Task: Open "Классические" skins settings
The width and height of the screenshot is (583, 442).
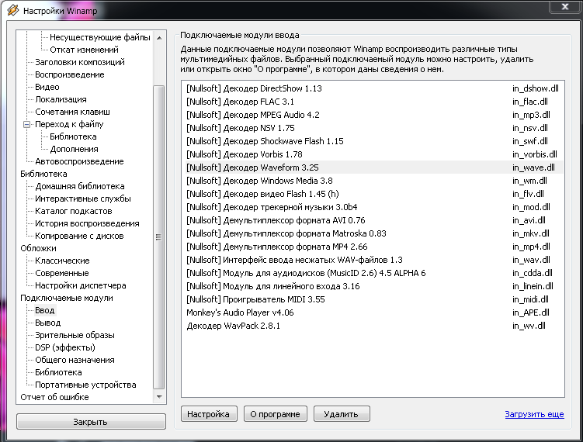Action: (62, 261)
